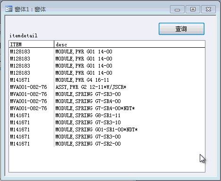Click the 查询 query button
The height and width of the screenshot is (181, 221).
pos(181,29)
